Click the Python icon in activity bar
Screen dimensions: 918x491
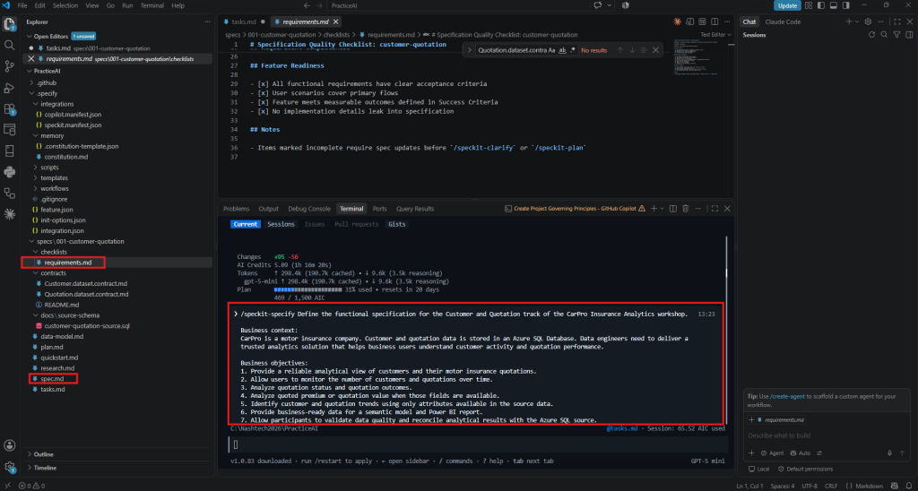pyautogui.click(x=9, y=172)
